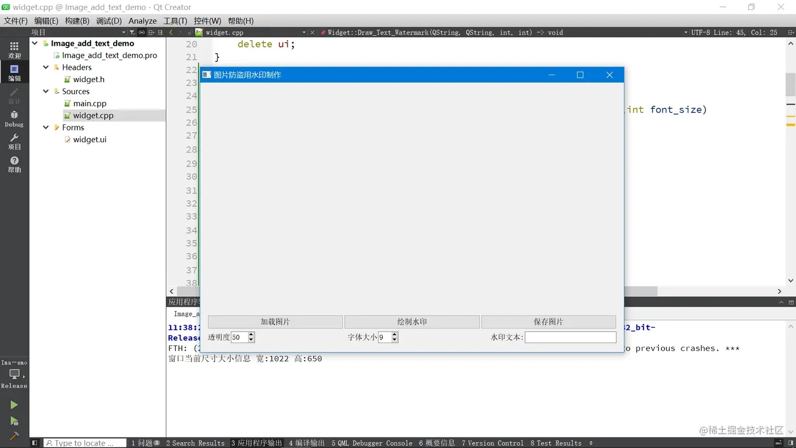Select widget.h in Headers
796x448 pixels.
click(x=89, y=79)
